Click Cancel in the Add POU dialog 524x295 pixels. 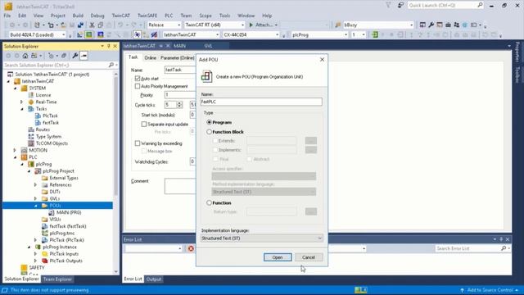point(309,257)
